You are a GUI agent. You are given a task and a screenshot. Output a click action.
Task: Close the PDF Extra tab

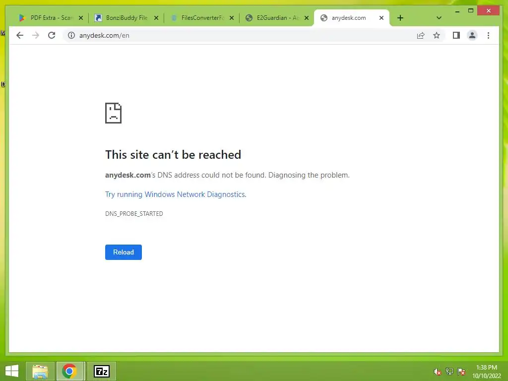pos(81,18)
